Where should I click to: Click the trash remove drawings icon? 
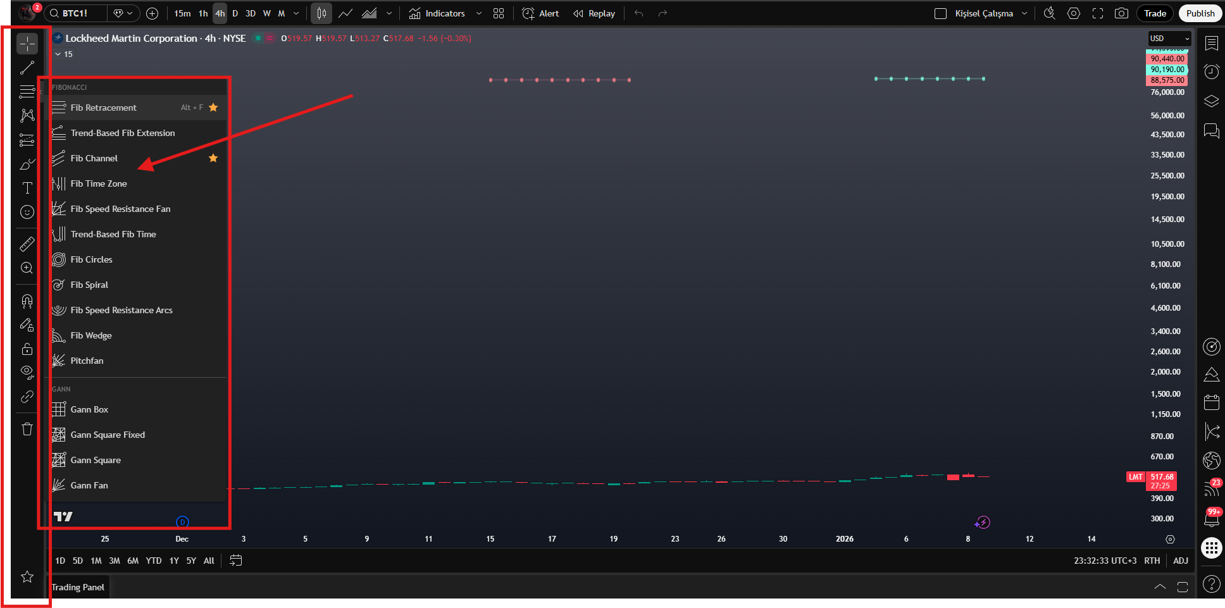27,429
